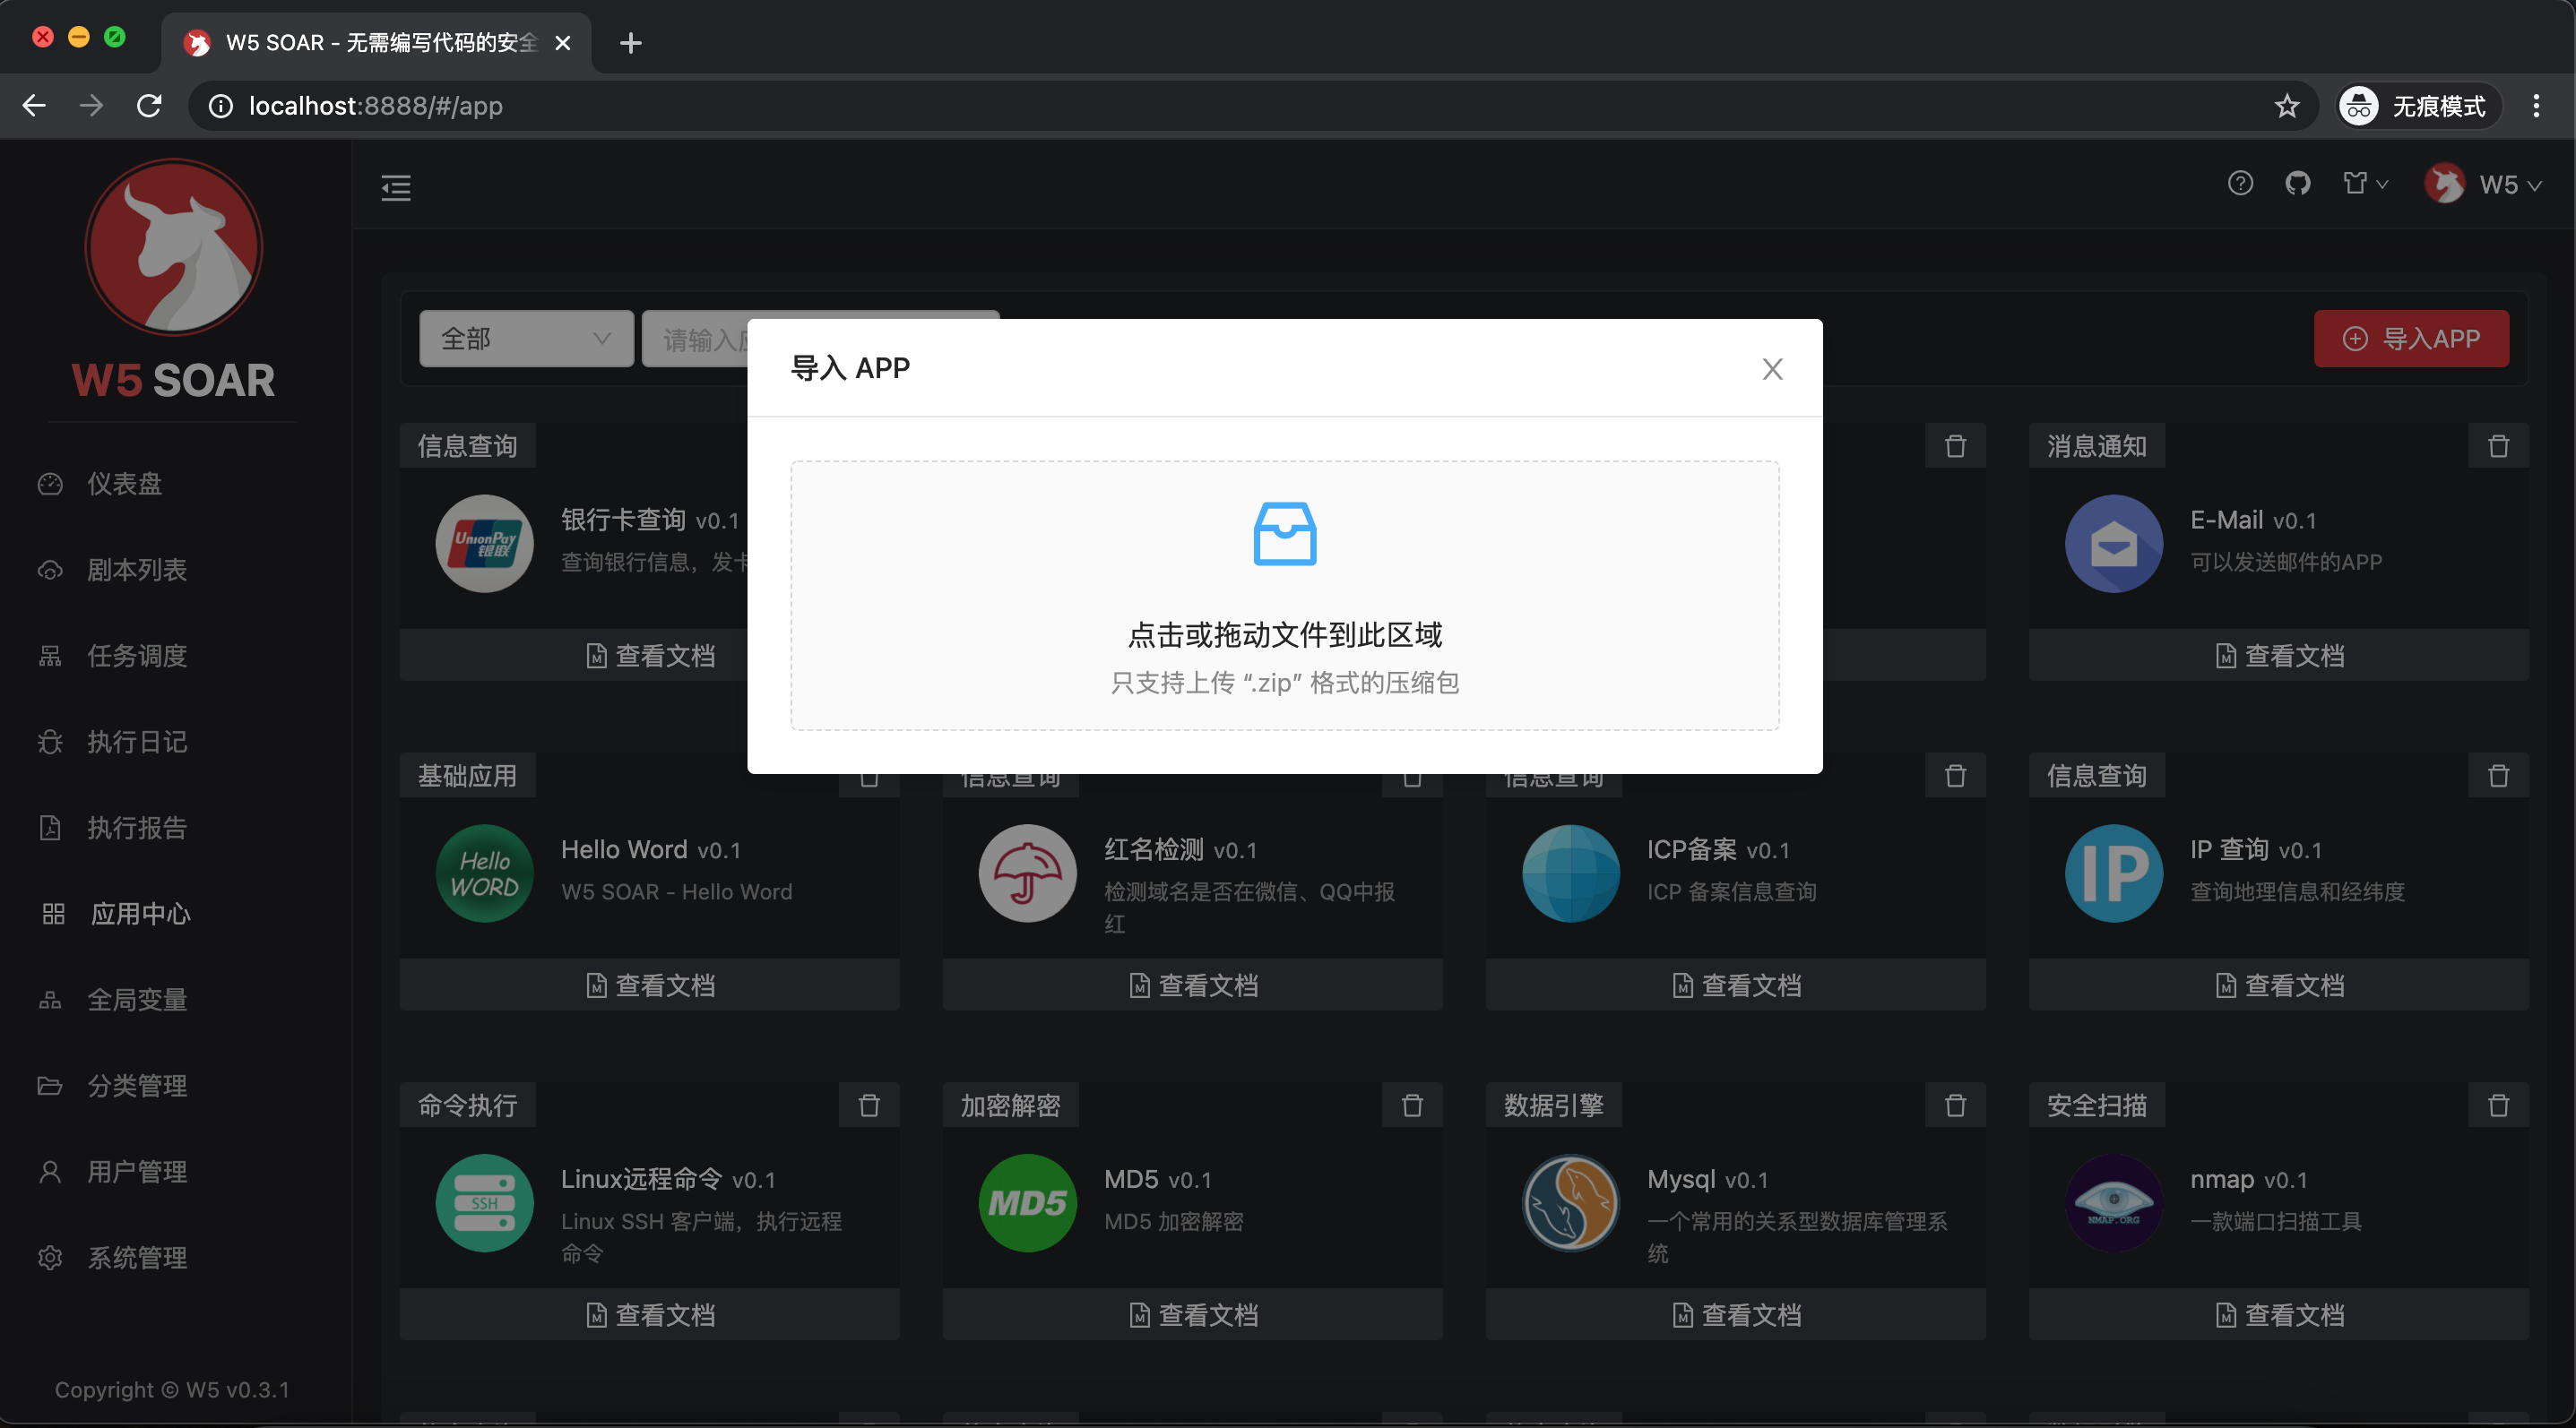2576x1428 pixels.
Task: Click the 导入APP red button
Action: tap(2411, 339)
